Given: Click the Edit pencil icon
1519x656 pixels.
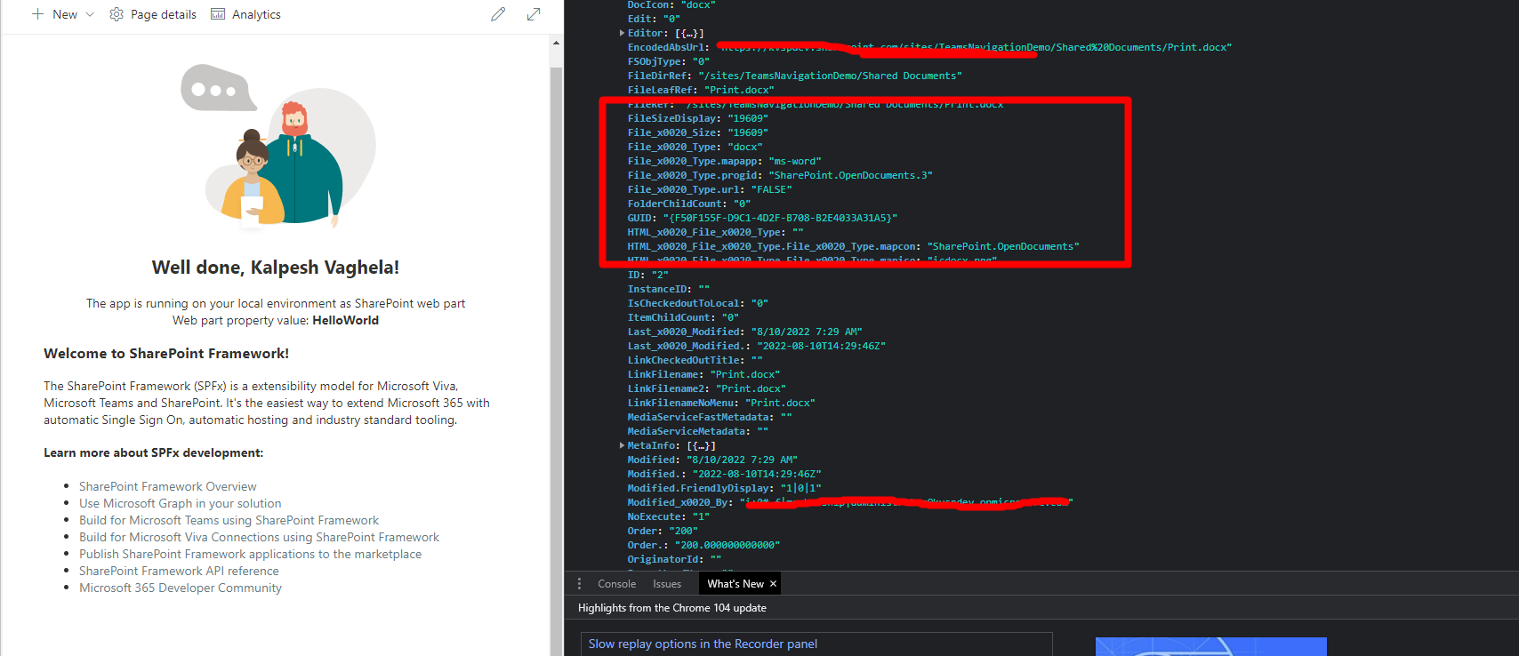Looking at the screenshot, I should (x=498, y=14).
